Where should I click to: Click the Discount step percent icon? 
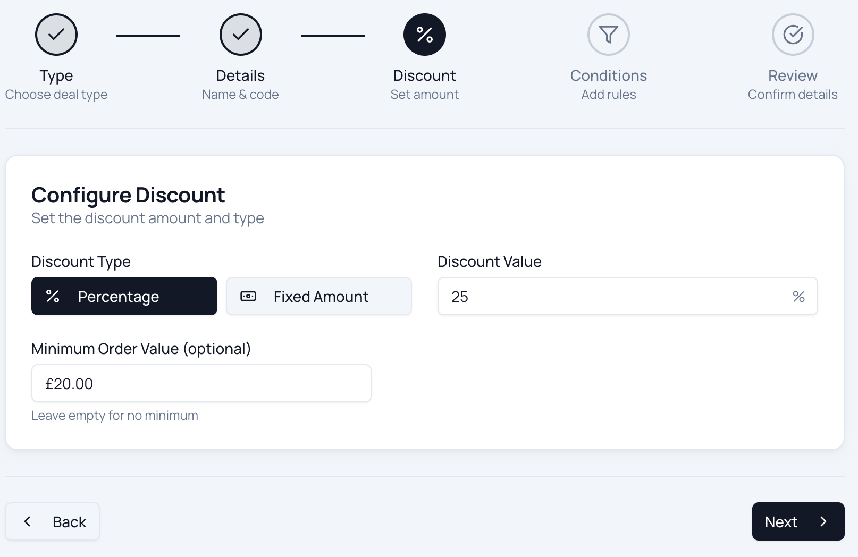(425, 35)
